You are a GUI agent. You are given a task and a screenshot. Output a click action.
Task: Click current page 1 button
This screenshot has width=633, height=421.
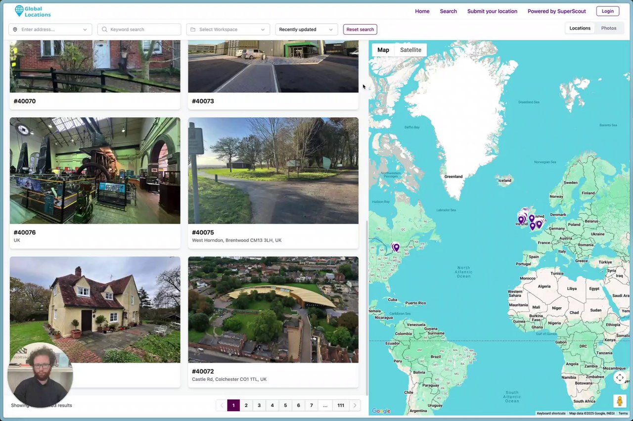[x=233, y=405]
